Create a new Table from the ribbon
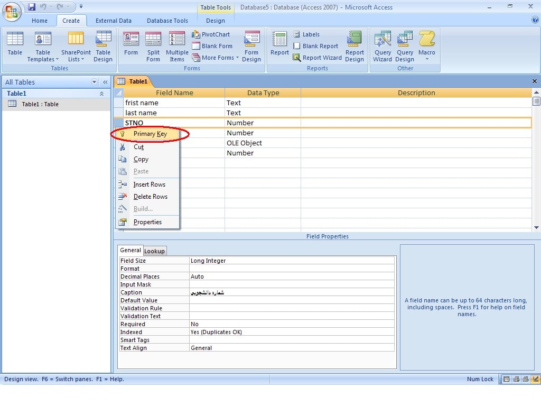The image size is (541, 406). 15,43
